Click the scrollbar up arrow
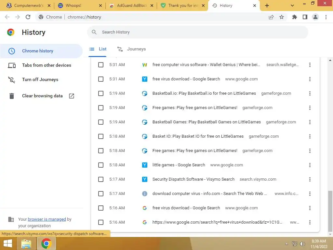333x250 pixels. point(330,60)
